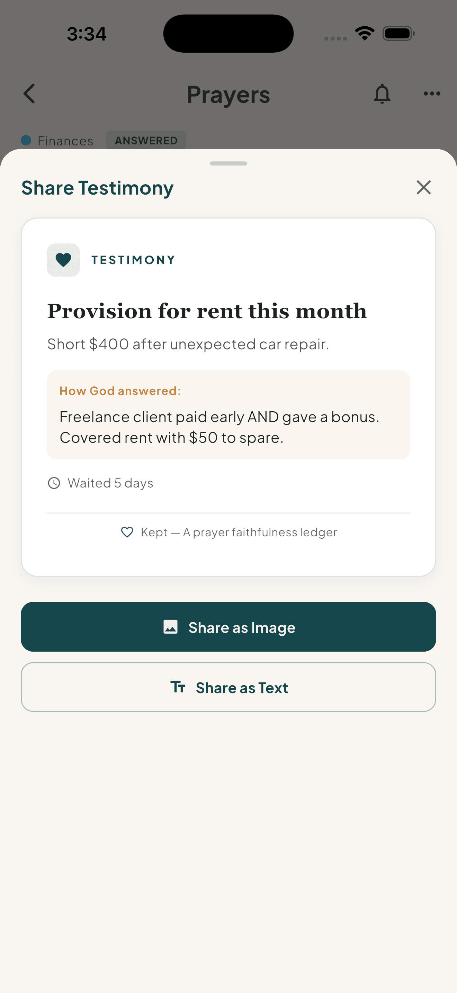
Task: Tap the sheet drag handle
Action: [228, 163]
